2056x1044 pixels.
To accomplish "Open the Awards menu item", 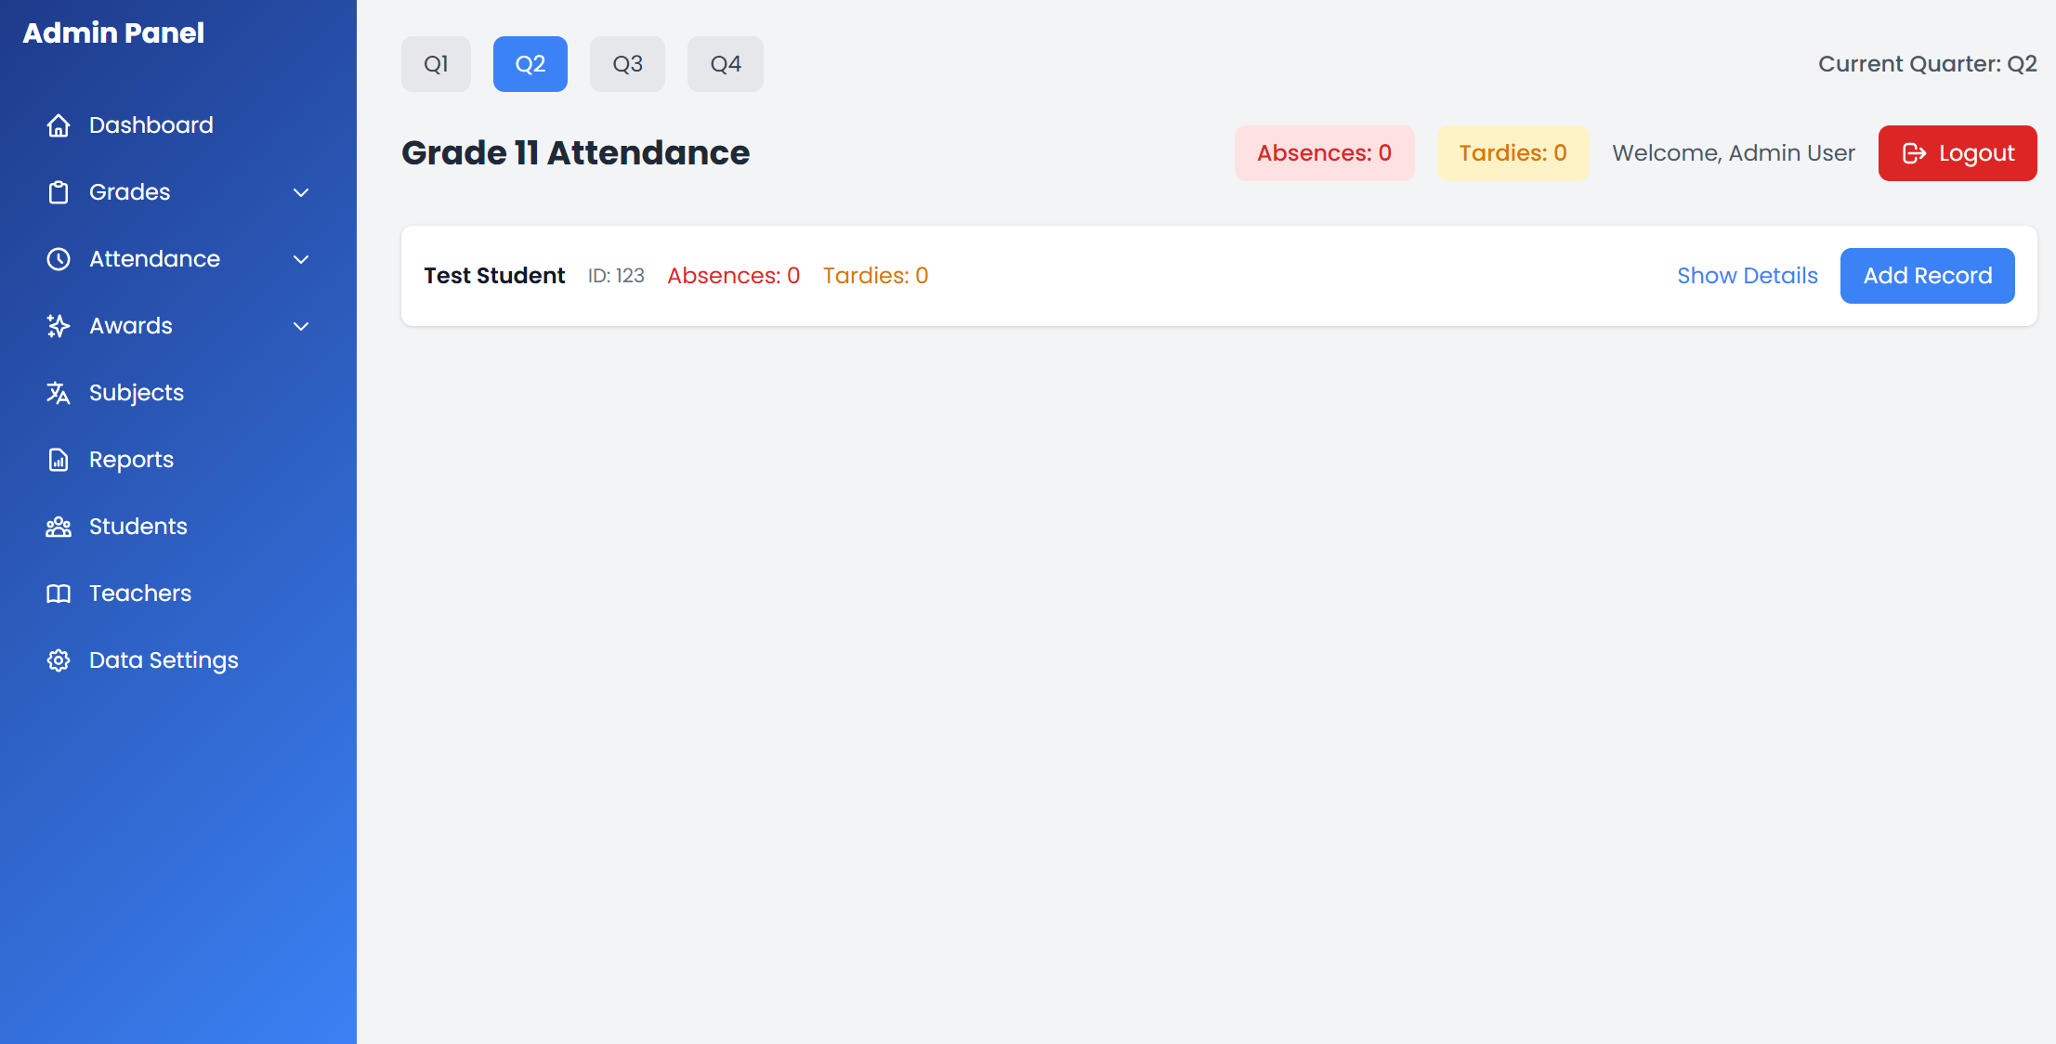I will pos(178,326).
